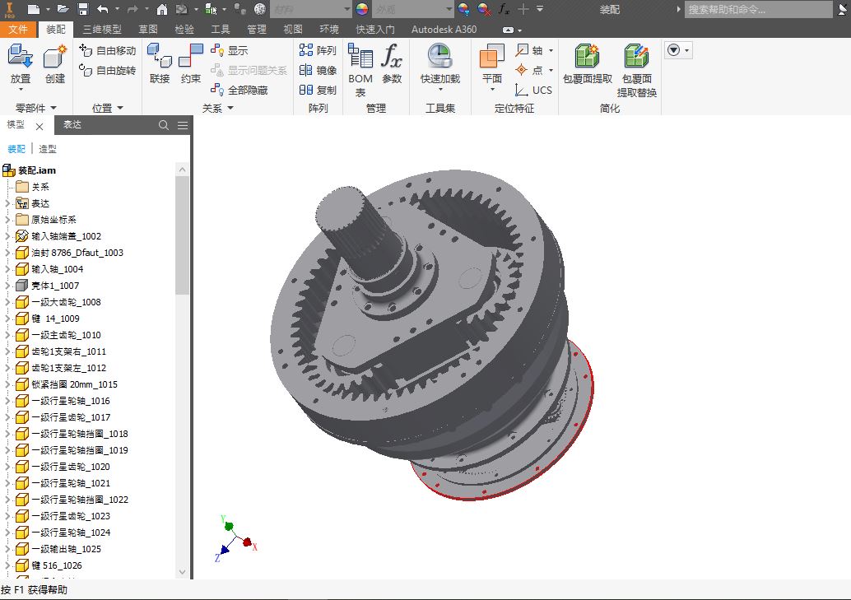
Task: Open the 零部件 panel dropdown
Action: pos(36,108)
